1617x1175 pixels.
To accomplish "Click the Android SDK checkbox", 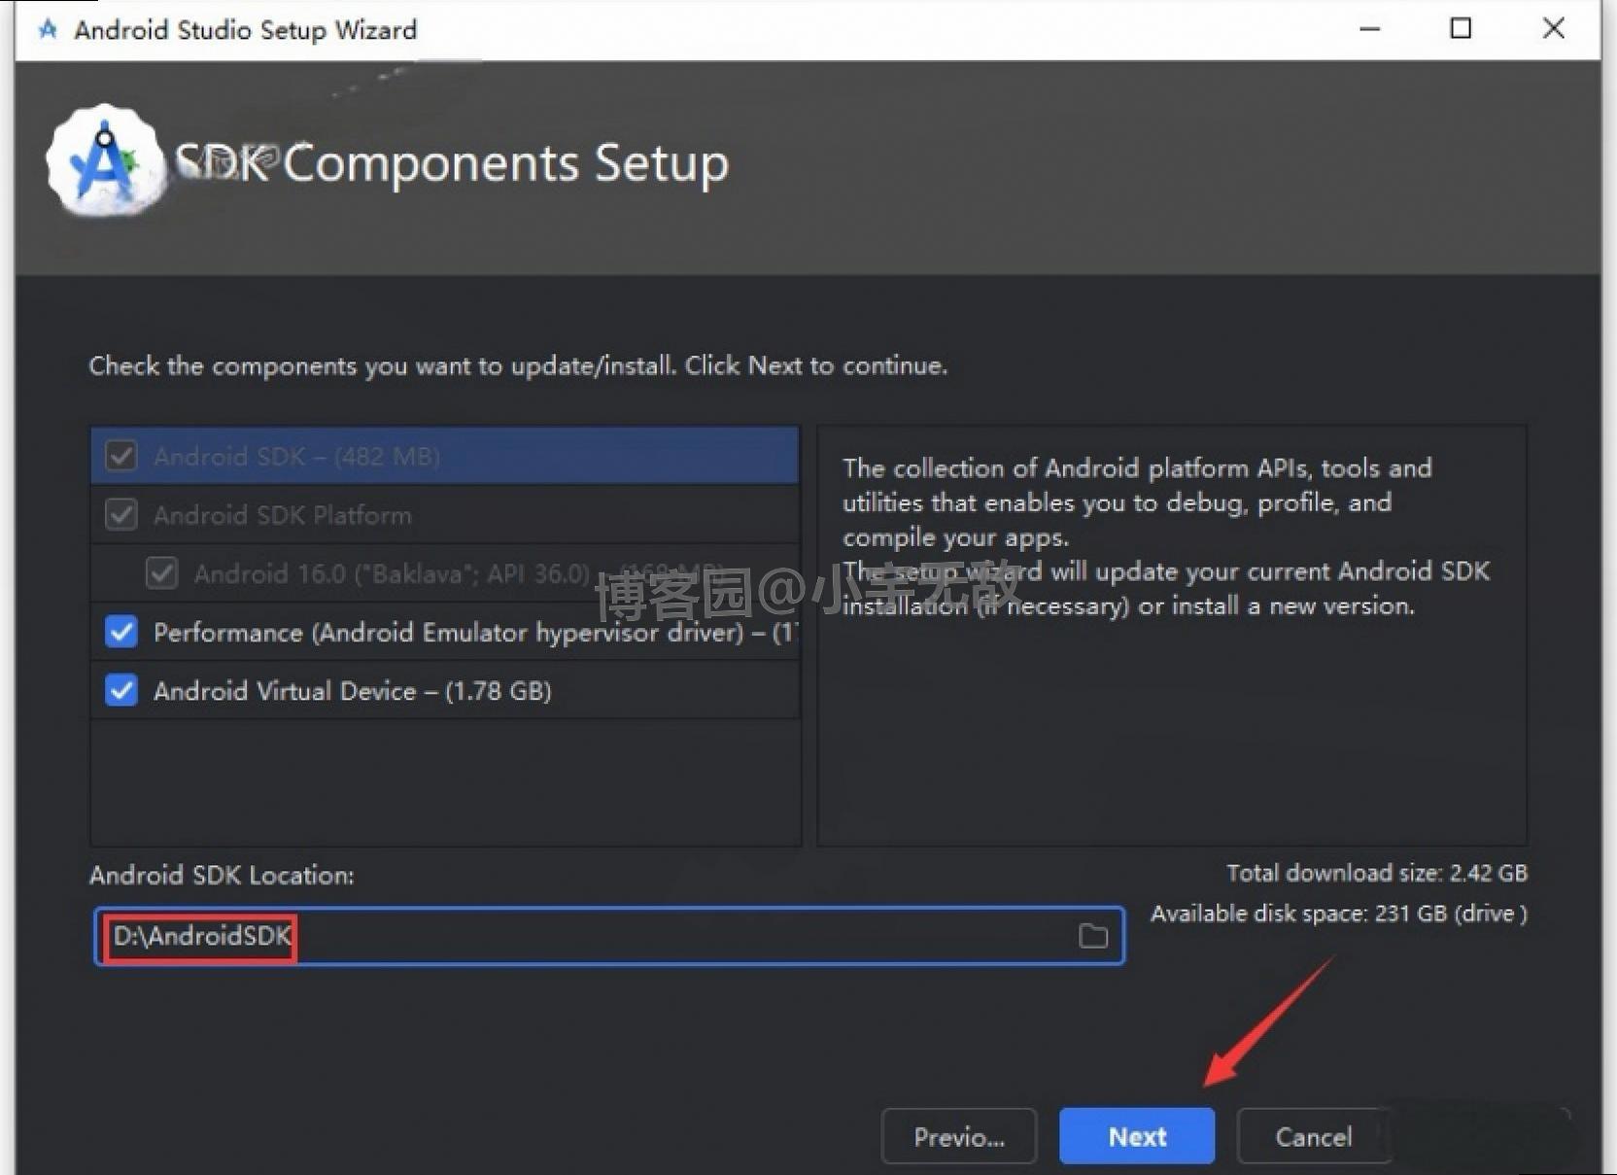I will point(120,456).
